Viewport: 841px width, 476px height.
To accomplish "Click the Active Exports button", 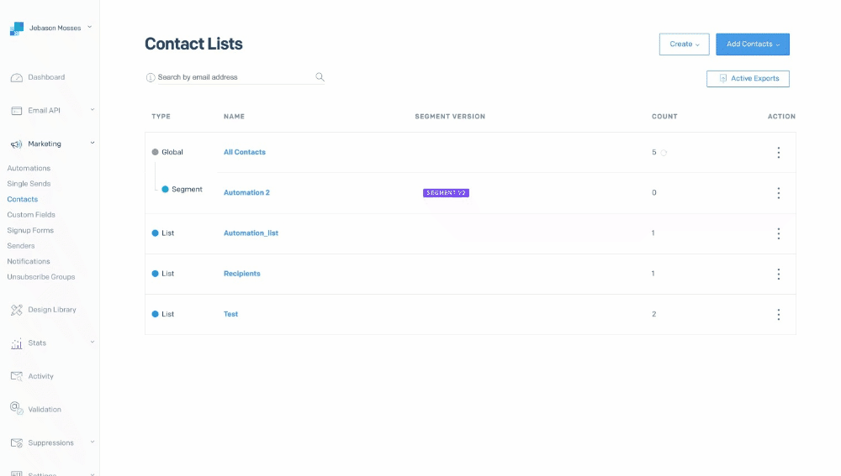I will coord(748,79).
